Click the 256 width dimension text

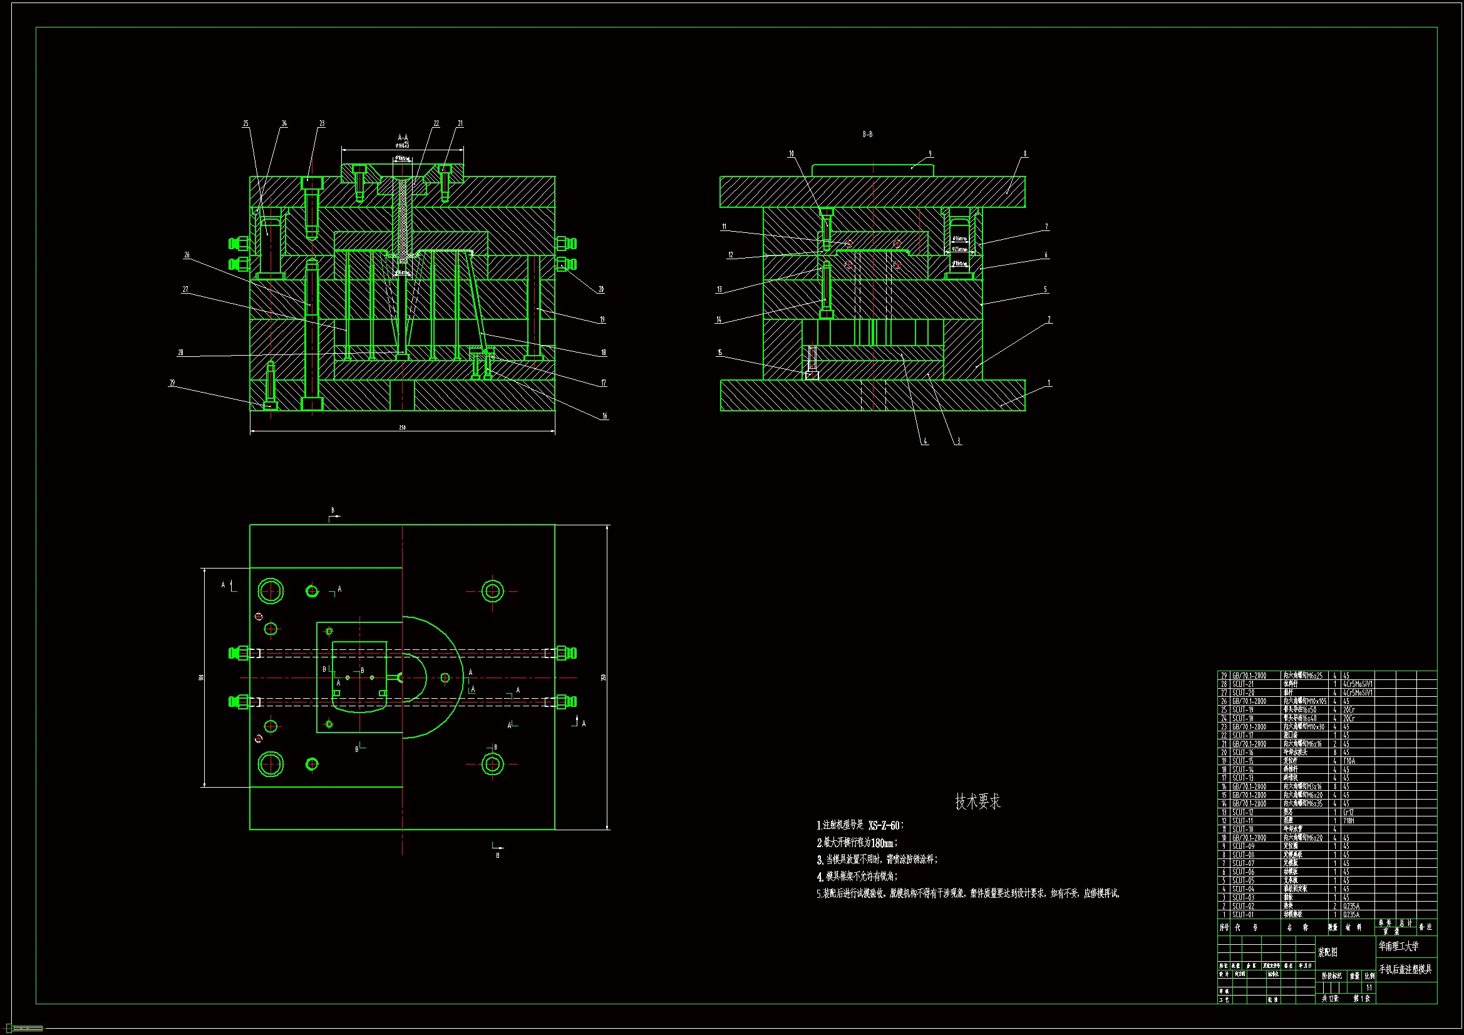(402, 427)
